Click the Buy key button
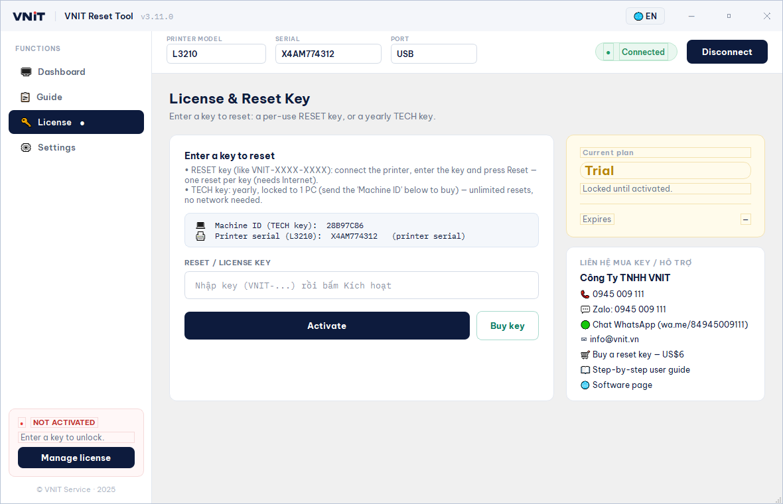 (508, 326)
